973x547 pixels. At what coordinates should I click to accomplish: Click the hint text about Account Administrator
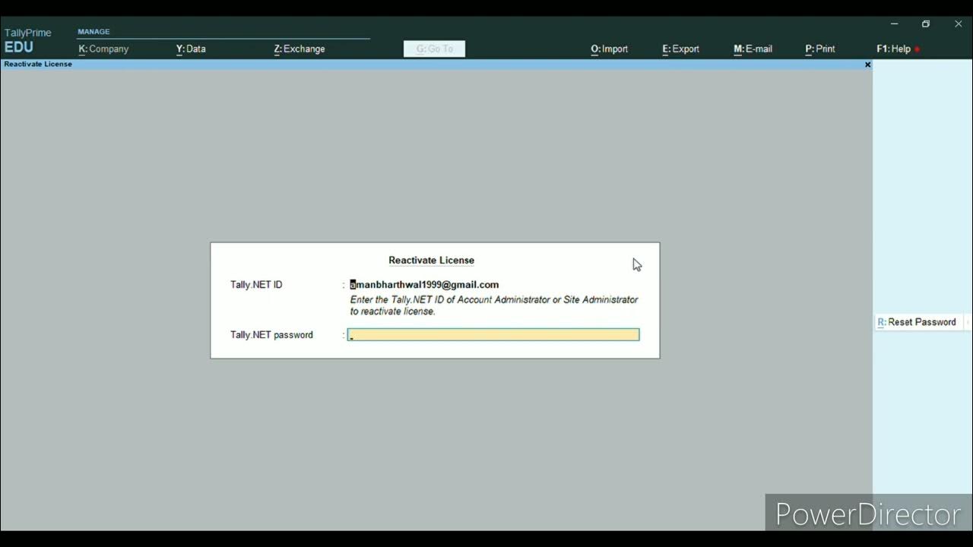pos(494,305)
